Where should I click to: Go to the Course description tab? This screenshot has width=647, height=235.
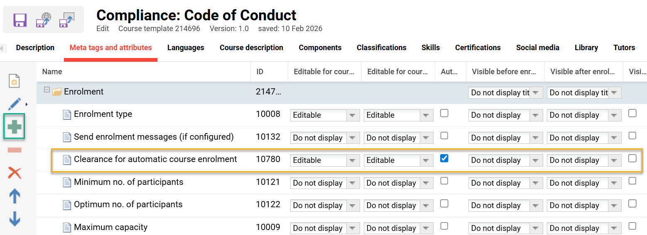[x=251, y=48]
